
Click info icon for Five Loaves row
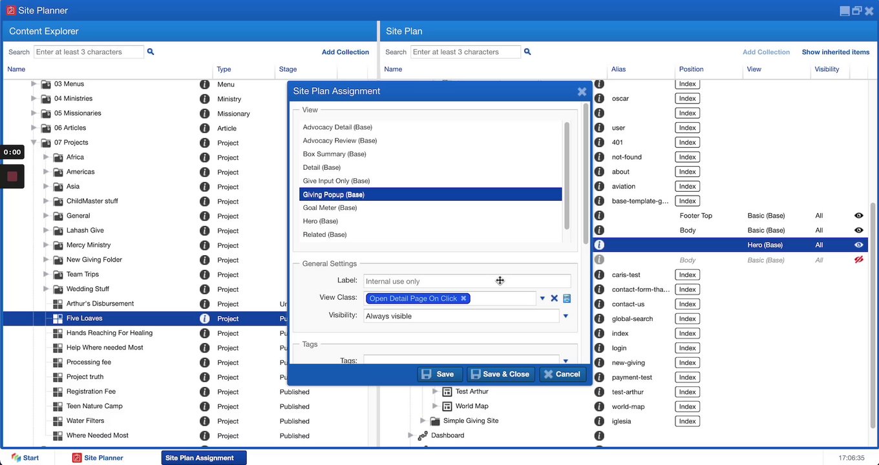[x=204, y=318]
